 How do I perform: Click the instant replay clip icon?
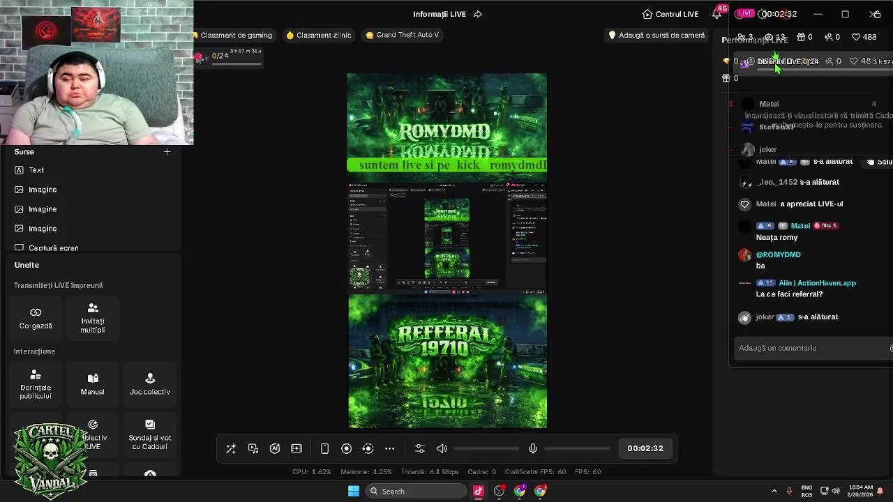[x=368, y=449]
